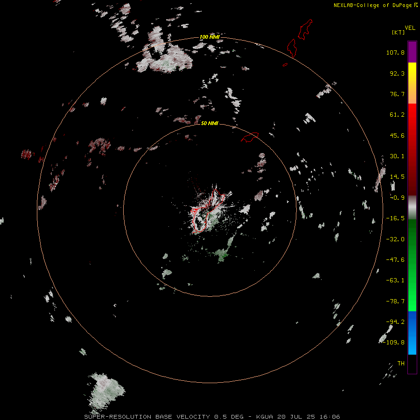Image resolution: width=420 pixels, height=420 pixels.
Task: Select the 61.2 velocity scale value
Action: click(397, 115)
